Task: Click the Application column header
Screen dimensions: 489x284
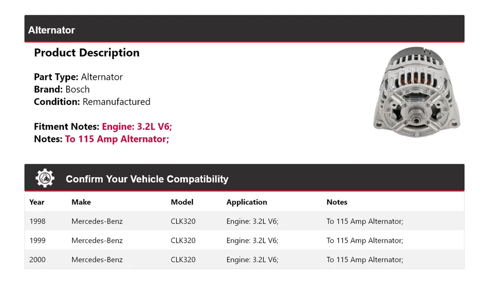Action: point(247,202)
